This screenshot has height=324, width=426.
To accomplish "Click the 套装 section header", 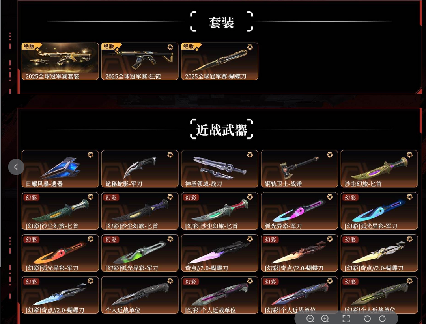I will click(221, 22).
